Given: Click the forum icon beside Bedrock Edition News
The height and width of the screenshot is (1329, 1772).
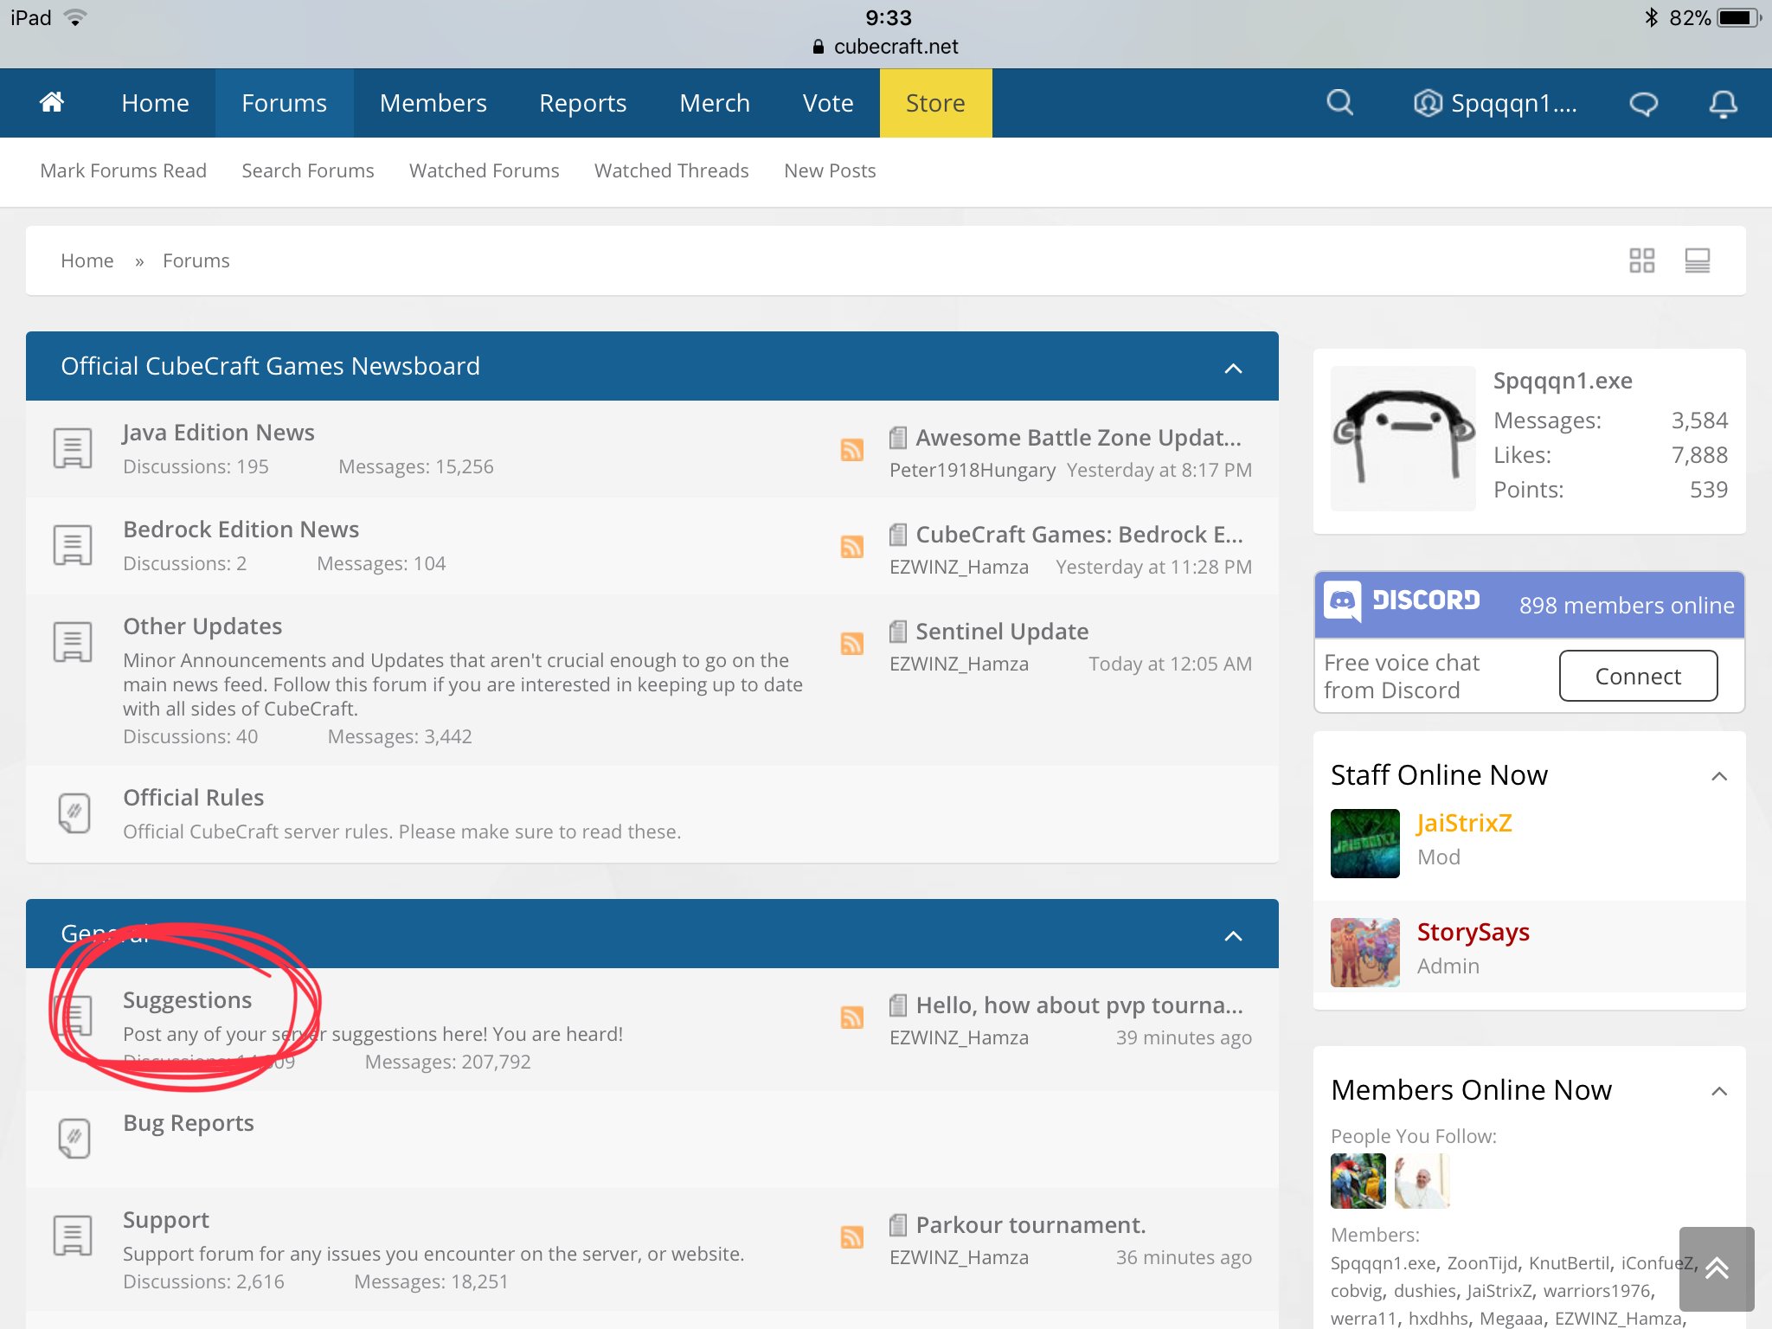Looking at the screenshot, I should pos(73,545).
